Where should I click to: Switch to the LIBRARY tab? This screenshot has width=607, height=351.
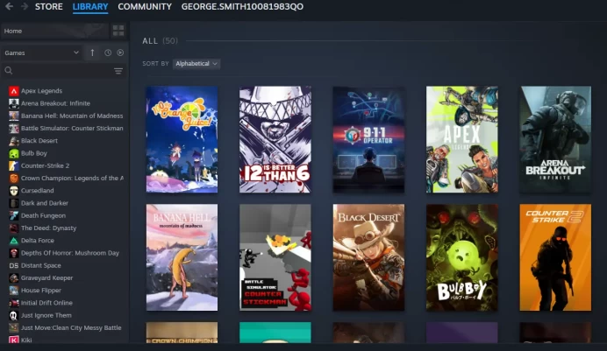90,6
